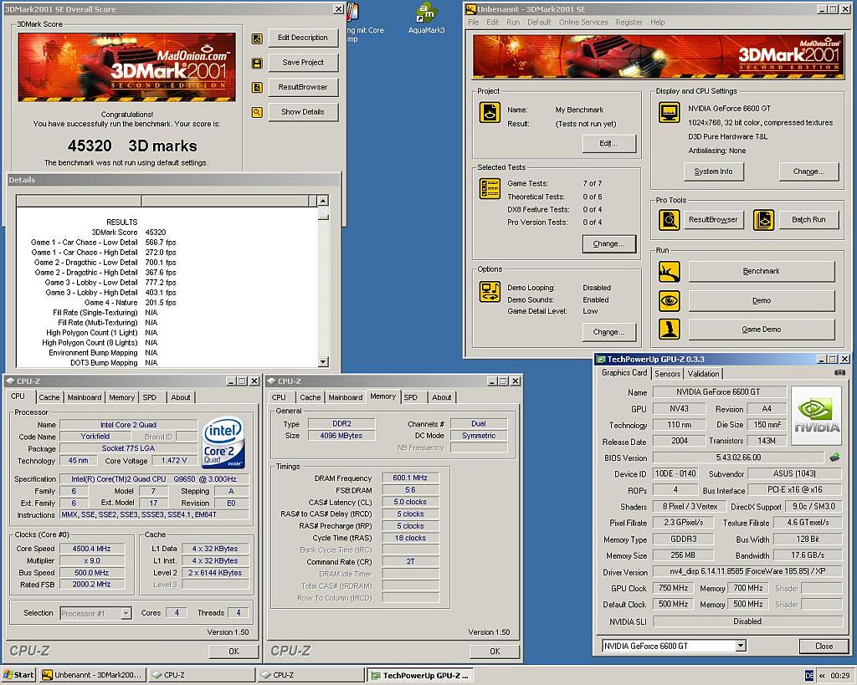
Task: Click the Demo eye icon
Action: (669, 300)
